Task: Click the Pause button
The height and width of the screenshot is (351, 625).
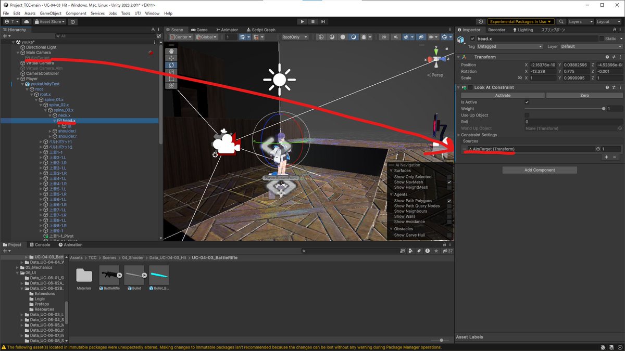Action: pyautogui.click(x=312, y=21)
